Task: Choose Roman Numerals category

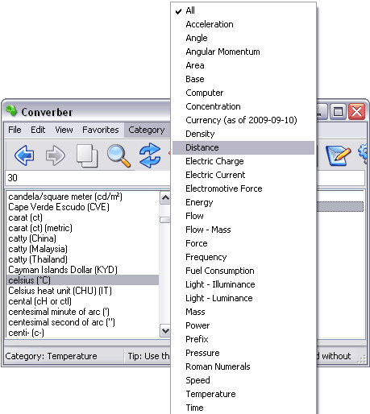Action: 243,366
